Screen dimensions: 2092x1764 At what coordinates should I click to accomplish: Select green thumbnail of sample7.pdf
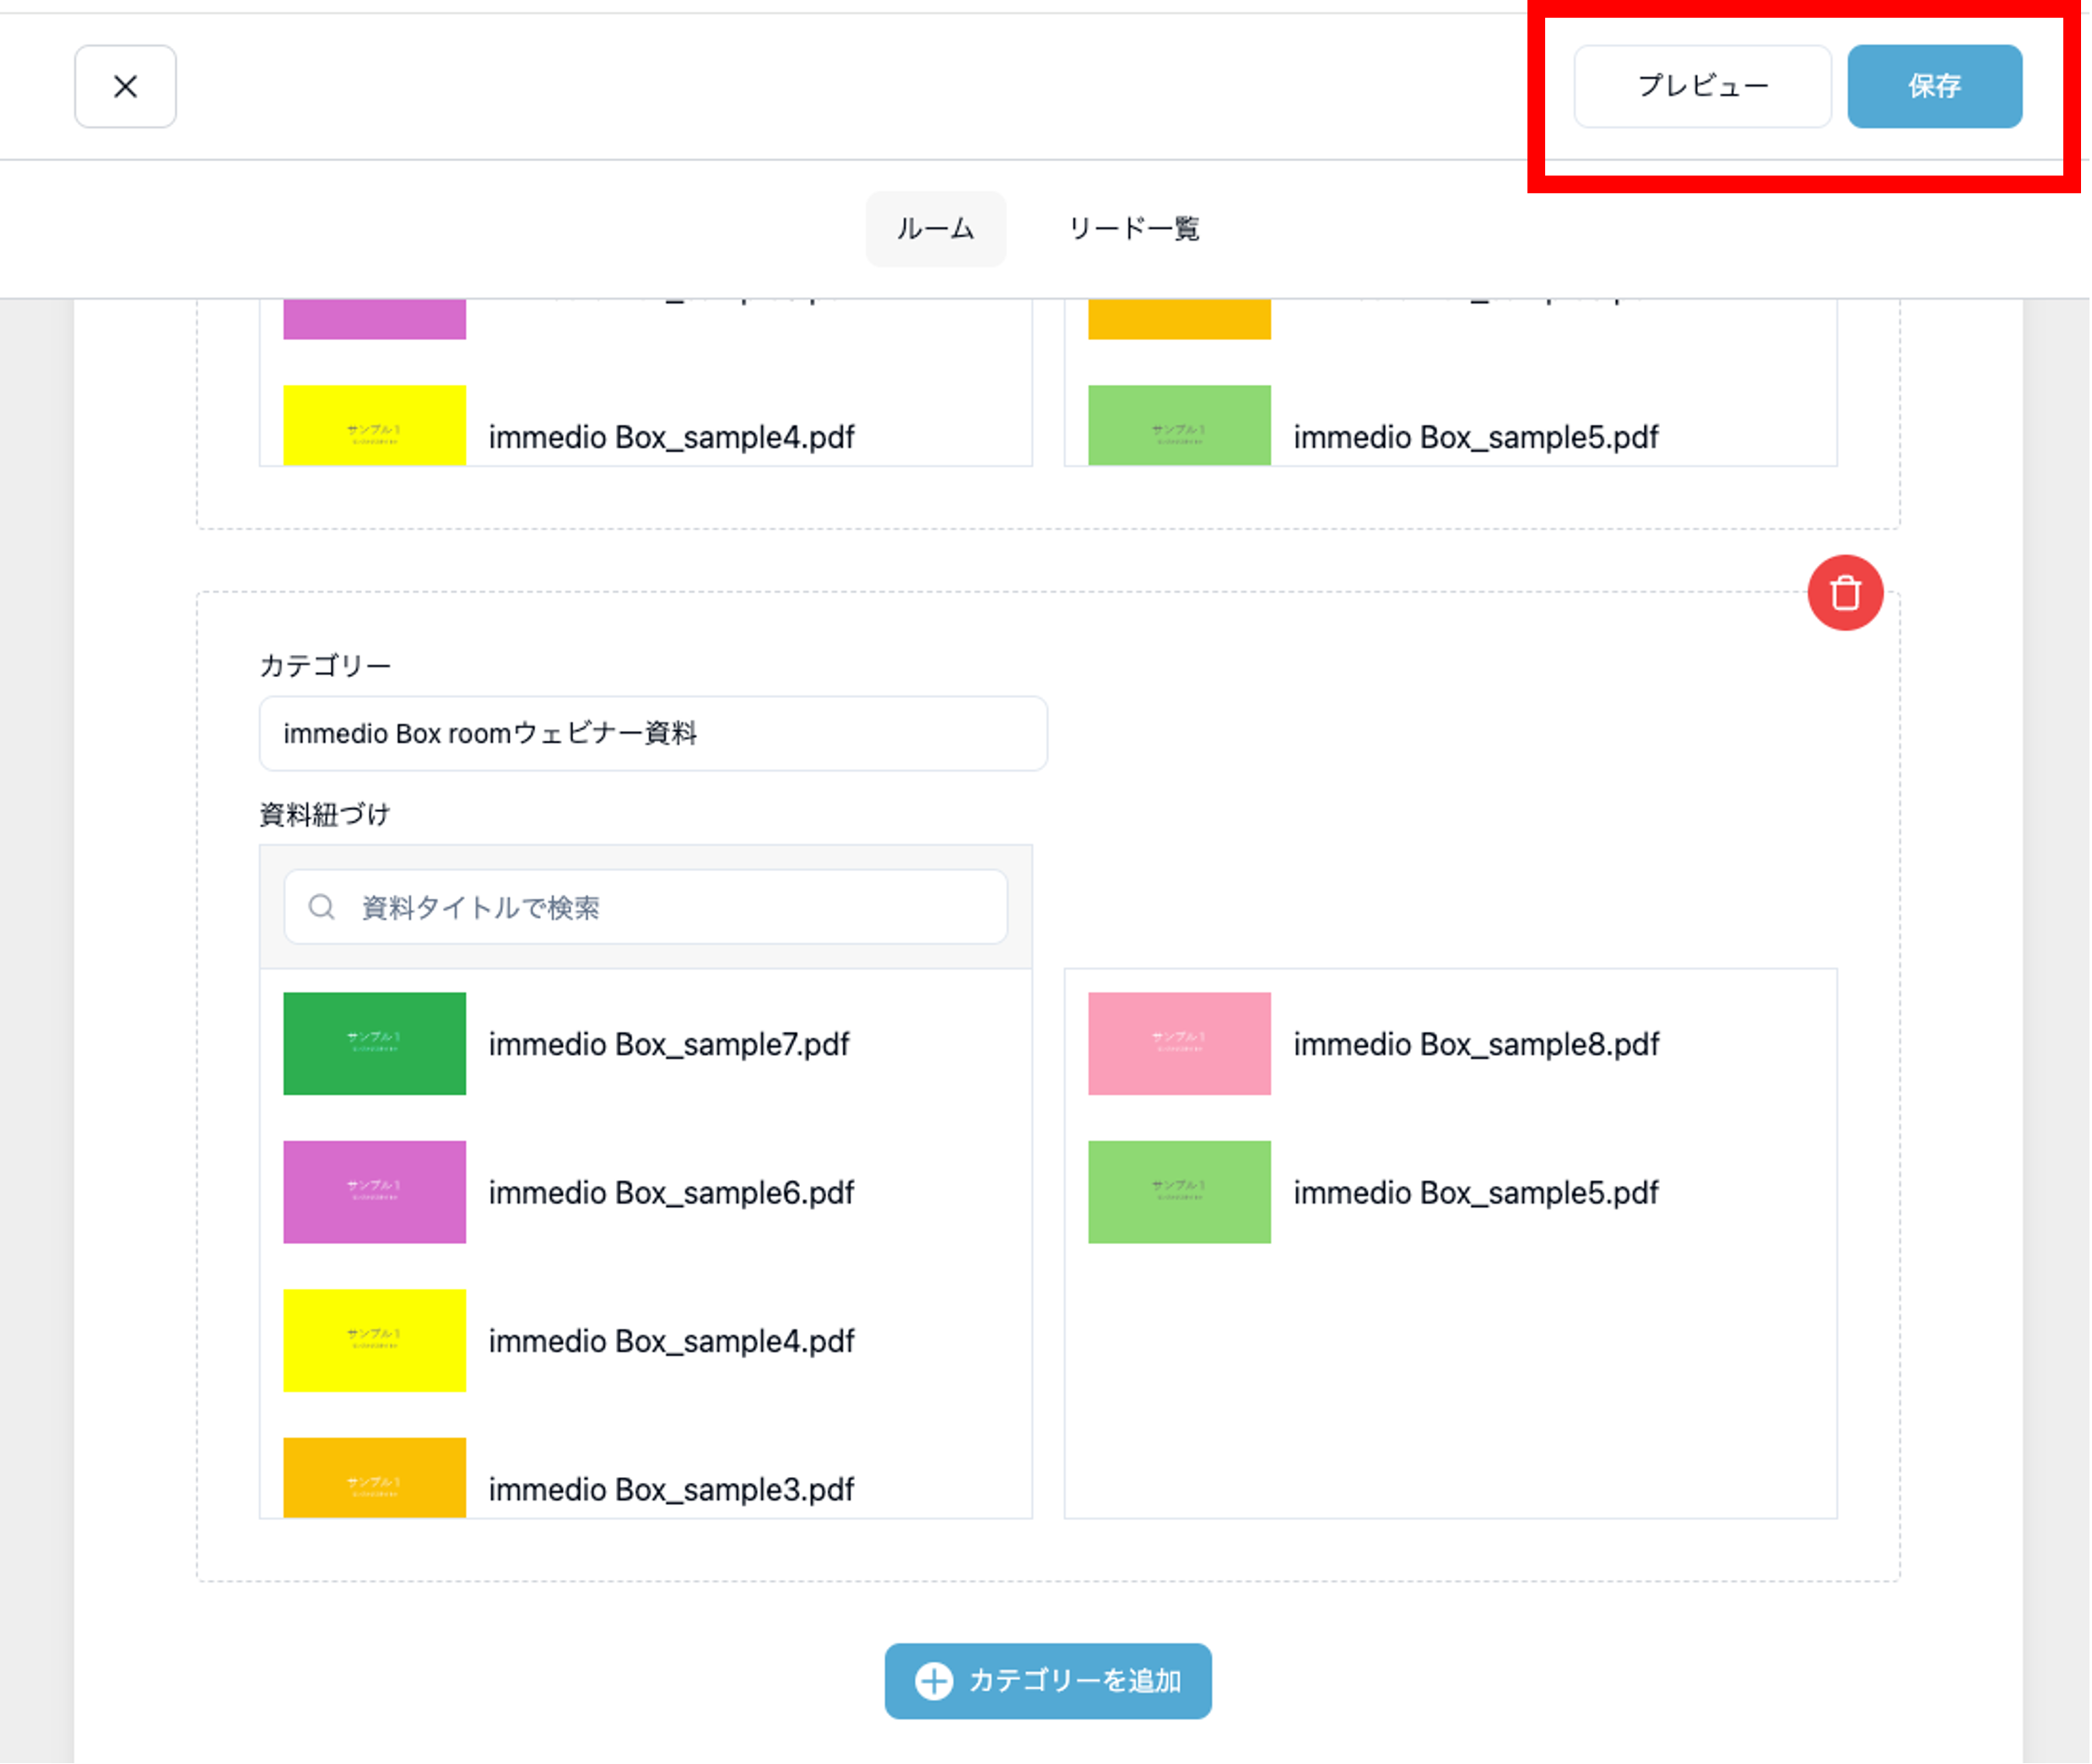tap(374, 1043)
